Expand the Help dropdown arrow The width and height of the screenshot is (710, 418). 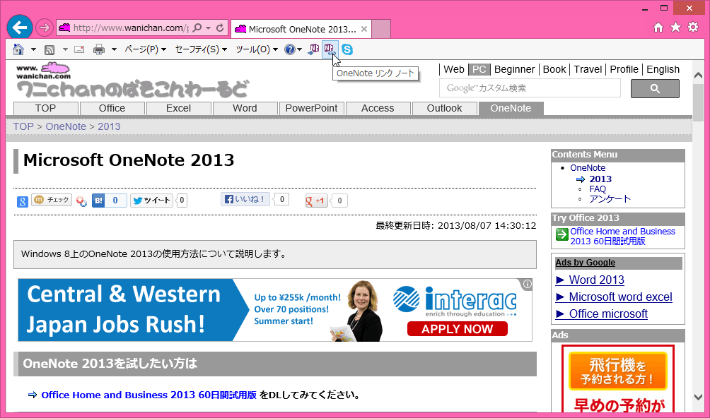[299, 49]
